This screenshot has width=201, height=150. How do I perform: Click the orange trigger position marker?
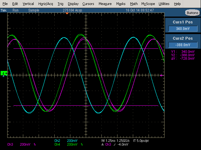tap(67, 13)
